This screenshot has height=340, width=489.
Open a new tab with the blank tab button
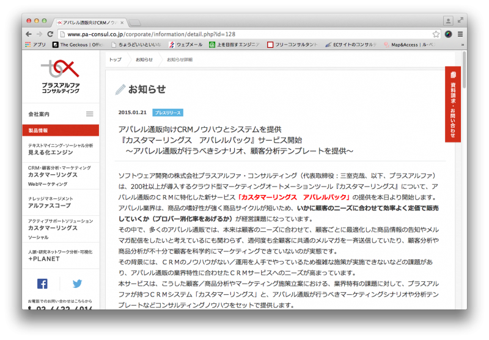(x=134, y=23)
